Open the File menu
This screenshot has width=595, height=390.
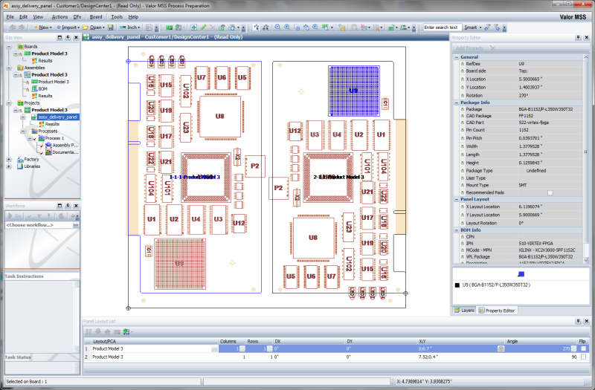tap(10, 16)
